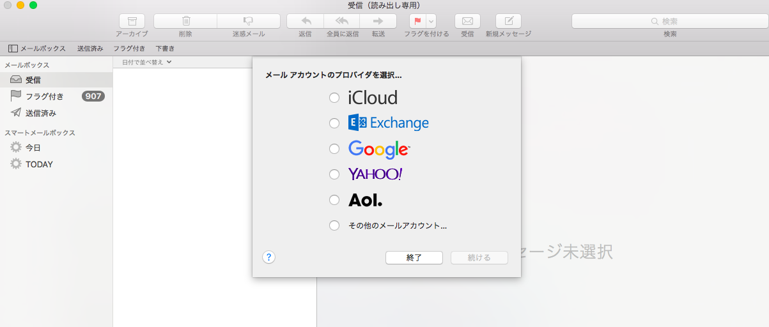The height and width of the screenshot is (327, 769).
Task: Click the Forward arrow icon
Action: point(378,21)
